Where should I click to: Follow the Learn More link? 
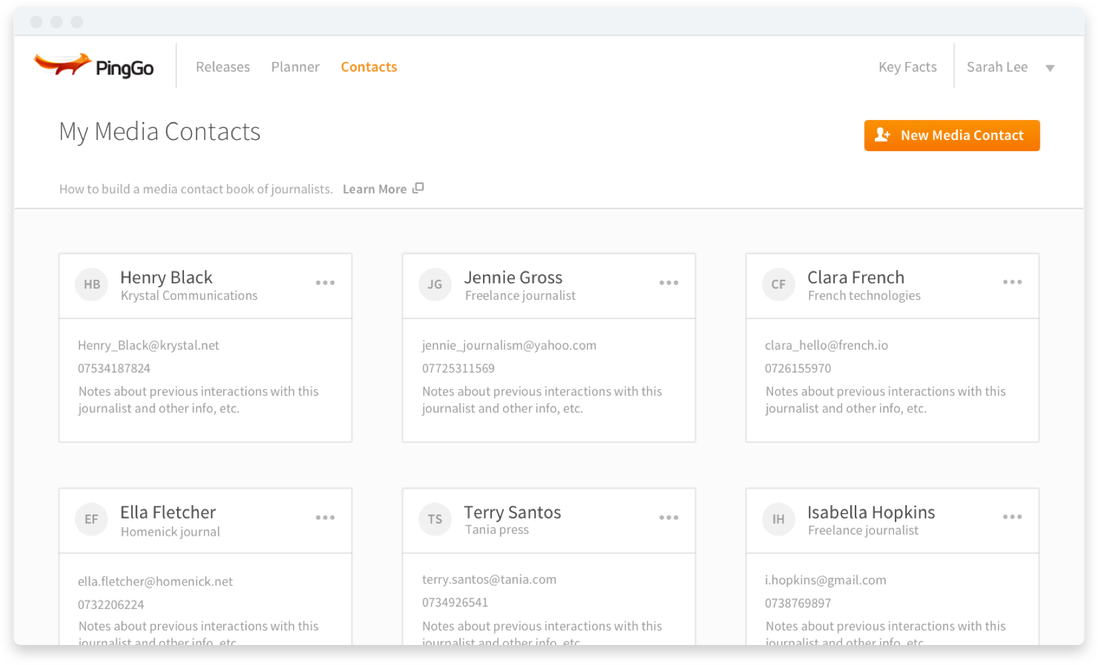click(x=374, y=189)
